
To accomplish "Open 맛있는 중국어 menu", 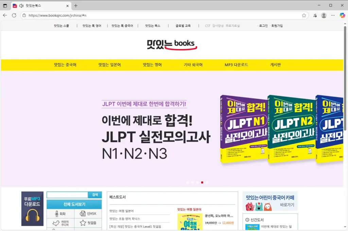I will pos(65,65).
